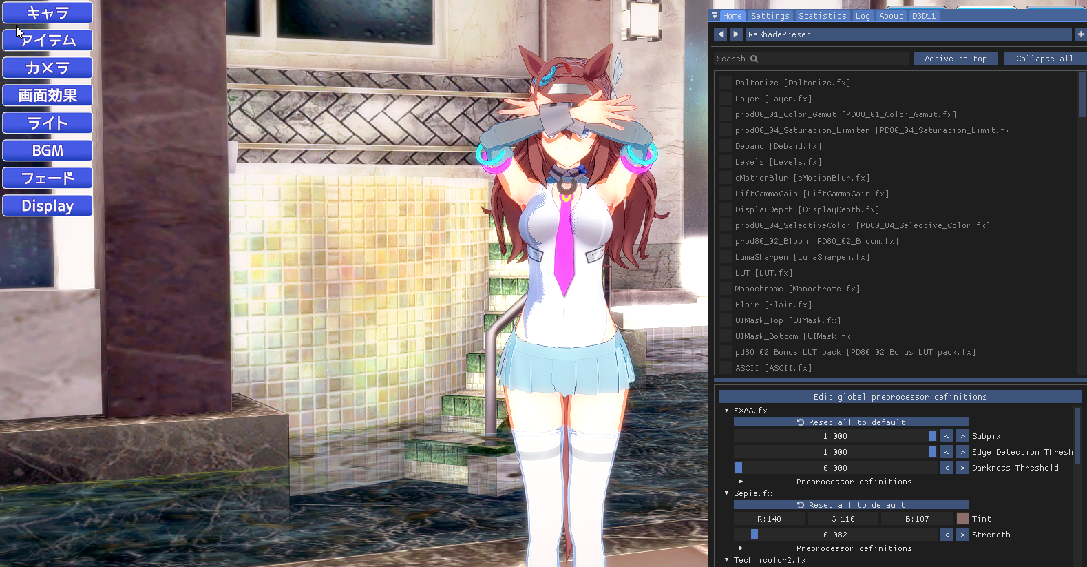Decrease Darkness Threshold with left arrow
This screenshot has height=567, width=1087.
pyautogui.click(x=947, y=468)
